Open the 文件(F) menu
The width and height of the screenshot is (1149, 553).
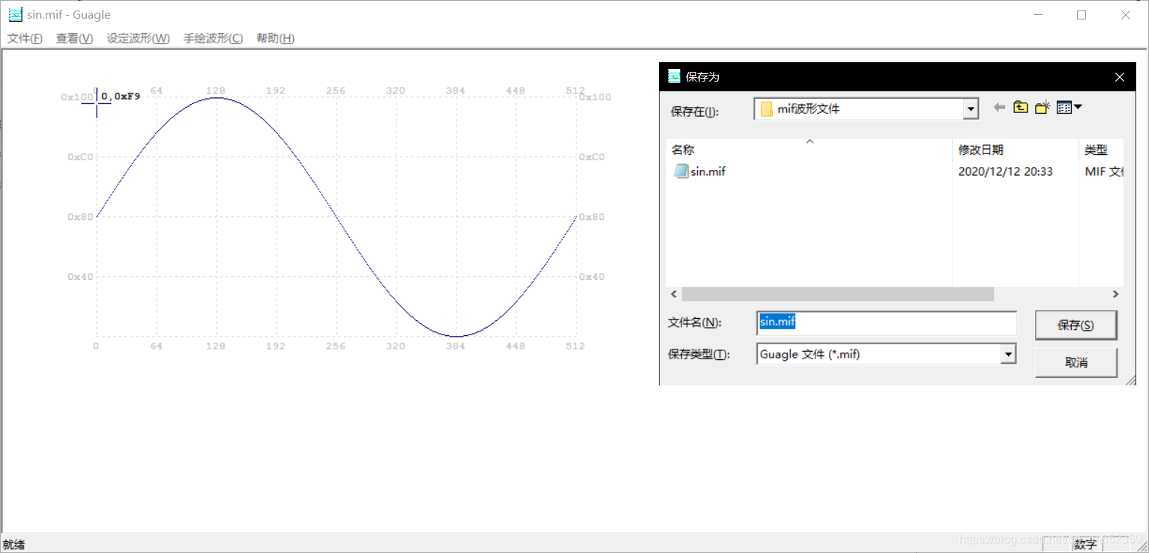[25, 38]
